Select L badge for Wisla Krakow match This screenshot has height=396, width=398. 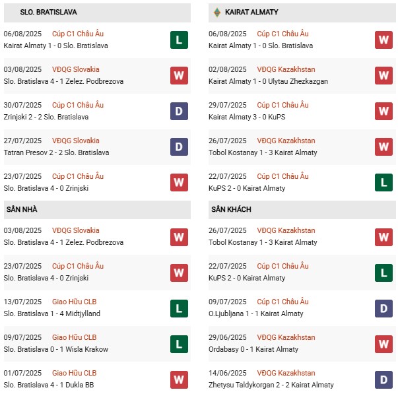pos(178,343)
